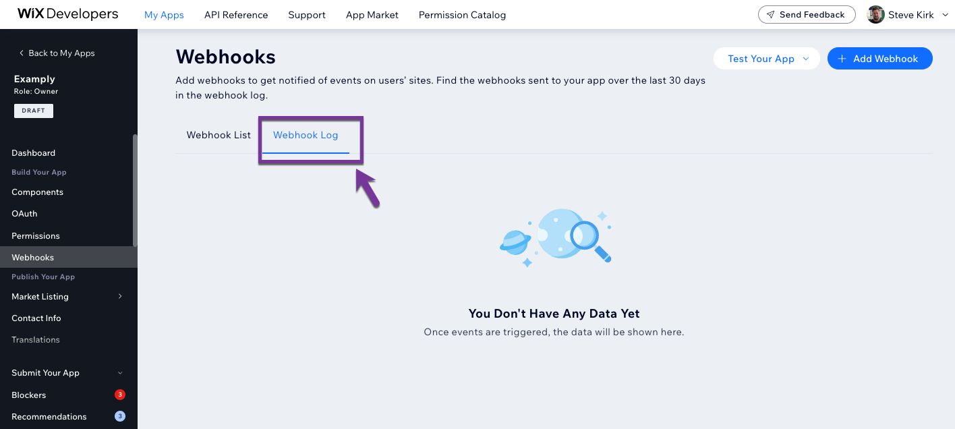This screenshot has width=955, height=429.
Task: Expand the Market Listing submenu arrow
Action: coord(120,296)
